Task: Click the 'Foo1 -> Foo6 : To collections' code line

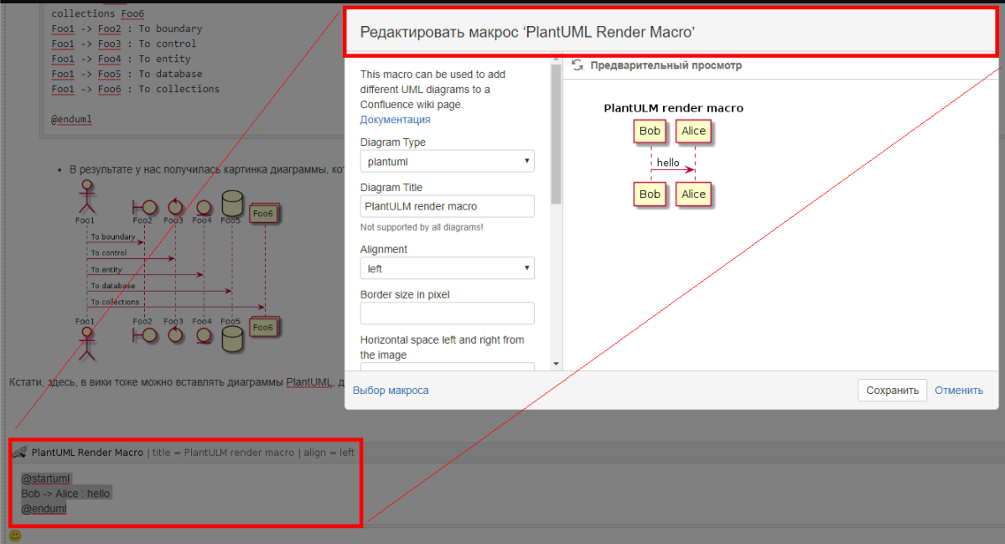Action: point(135,89)
